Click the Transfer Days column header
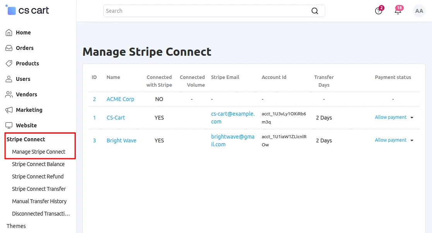Viewport: 432px width, 233px height. (324, 81)
